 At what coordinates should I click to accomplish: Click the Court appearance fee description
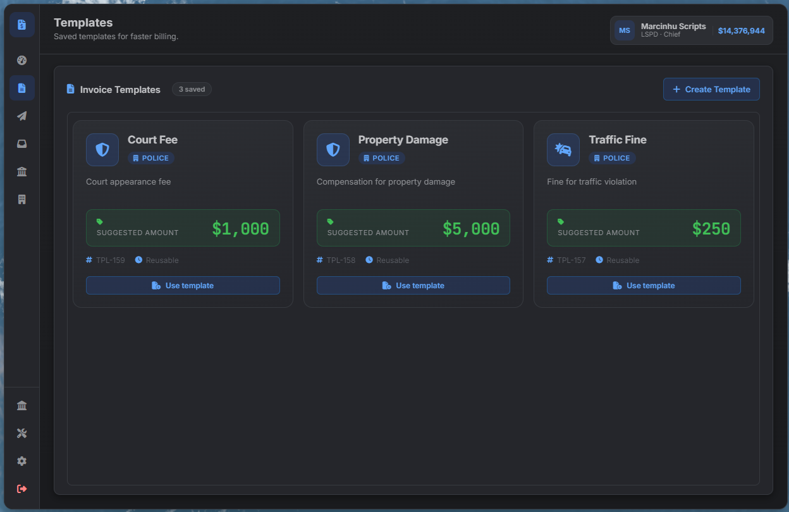point(128,181)
